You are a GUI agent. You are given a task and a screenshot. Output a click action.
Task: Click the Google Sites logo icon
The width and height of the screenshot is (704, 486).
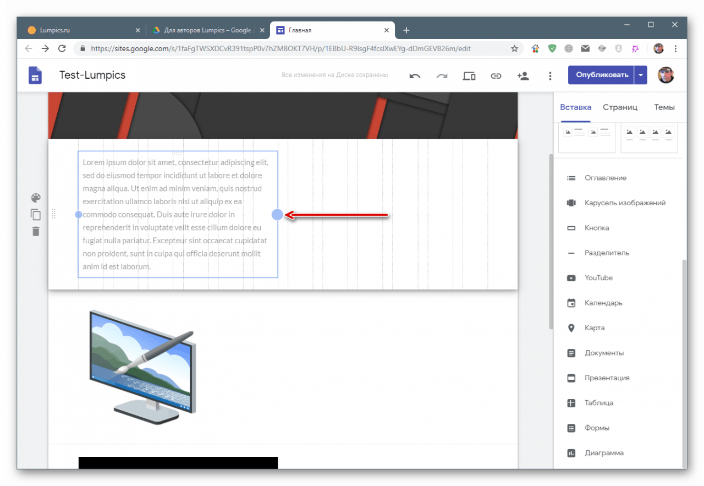pyautogui.click(x=35, y=75)
